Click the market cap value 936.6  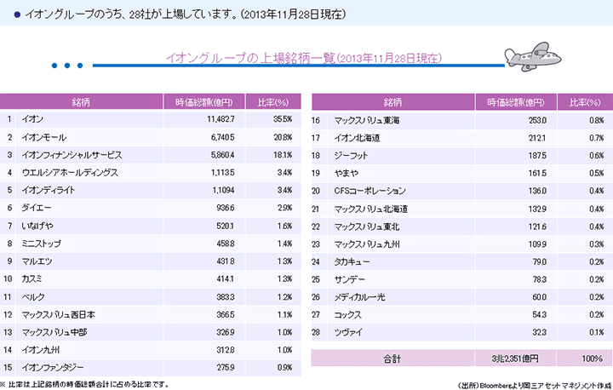coord(226,208)
